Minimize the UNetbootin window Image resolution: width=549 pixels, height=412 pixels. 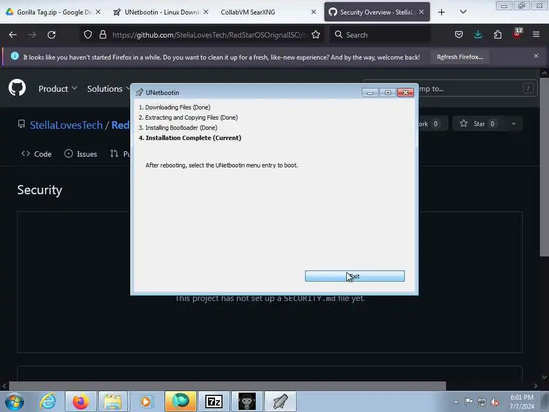tap(370, 92)
